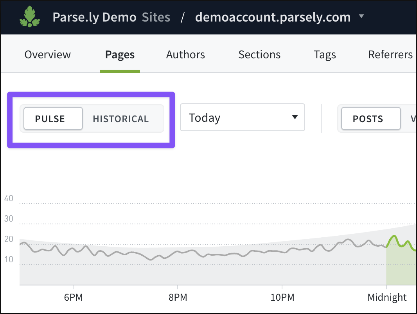Click the 40 value on the y-axis
The image size is (417, 314).
[9, 198]
